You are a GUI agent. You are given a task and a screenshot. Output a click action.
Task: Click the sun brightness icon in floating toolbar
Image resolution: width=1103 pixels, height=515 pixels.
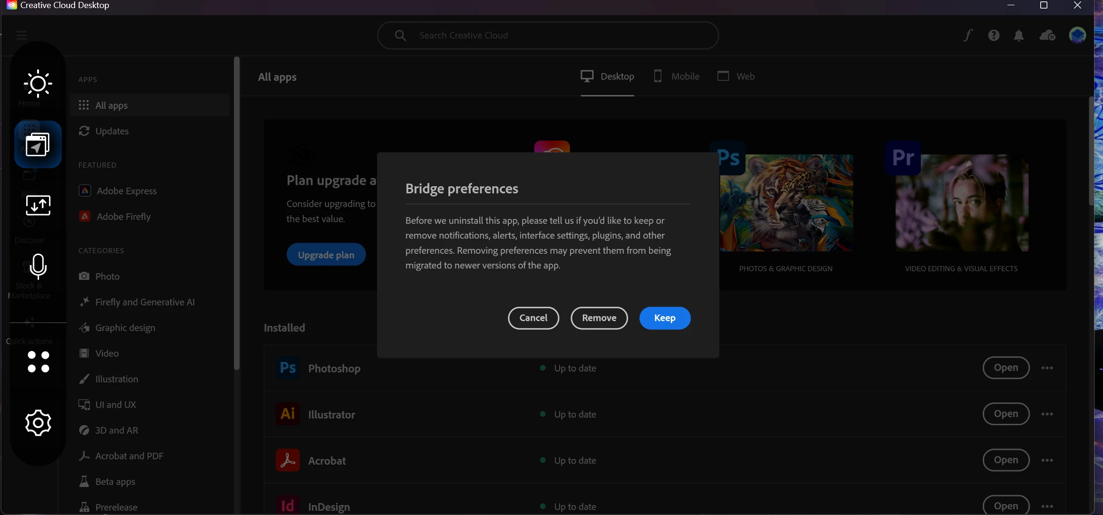[x=38, y=84]
